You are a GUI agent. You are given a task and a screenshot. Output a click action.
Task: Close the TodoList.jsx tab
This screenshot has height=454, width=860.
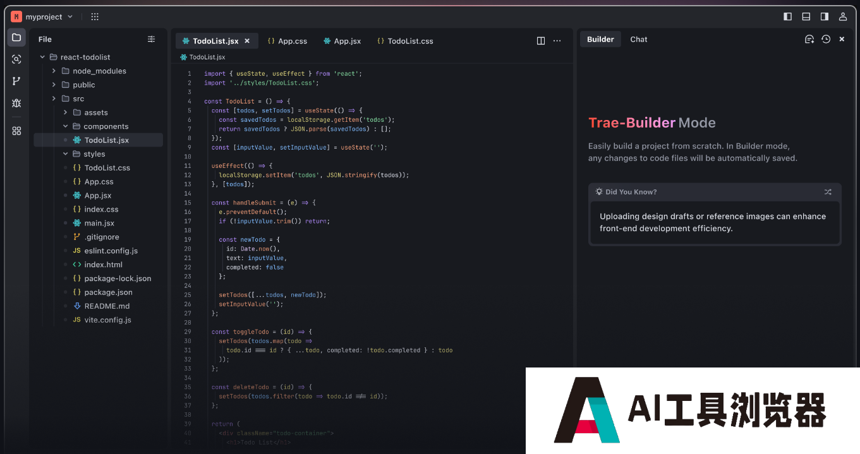[247, 40]
